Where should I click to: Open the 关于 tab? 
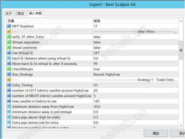pos(10,13)
